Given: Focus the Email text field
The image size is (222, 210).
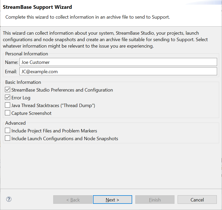Looking at the screenshot, I should (118, 71).
